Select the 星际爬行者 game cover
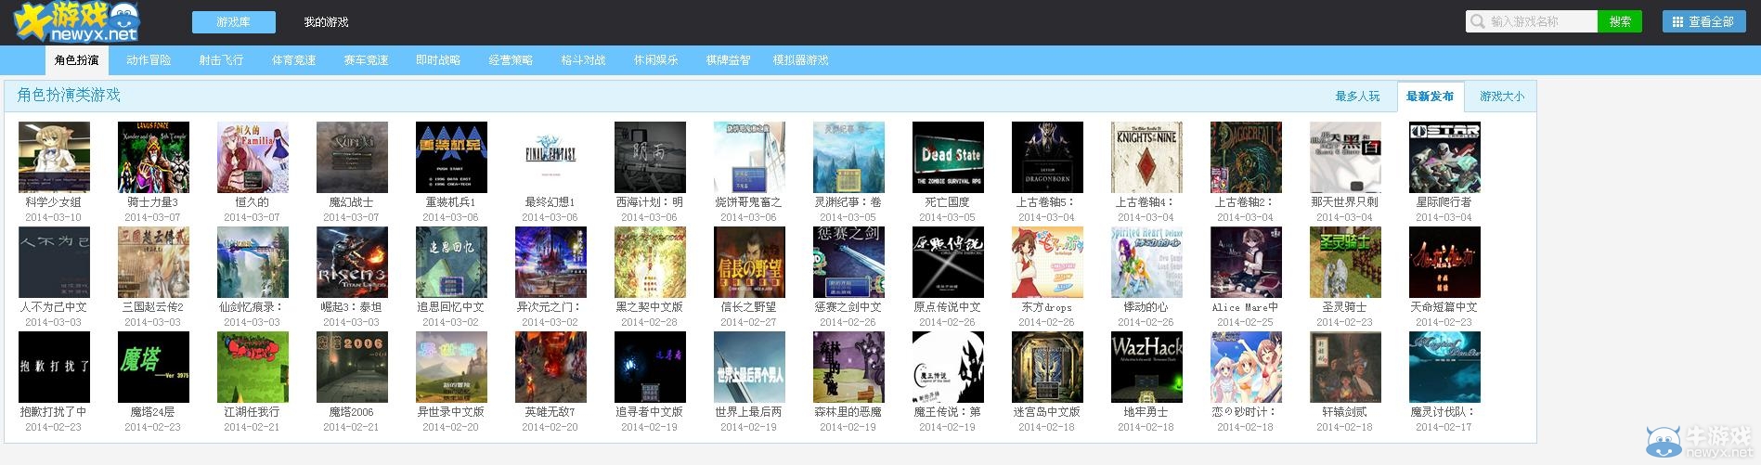The width and height of the screenshot is (1761, 465). (x=1444, y=157)
